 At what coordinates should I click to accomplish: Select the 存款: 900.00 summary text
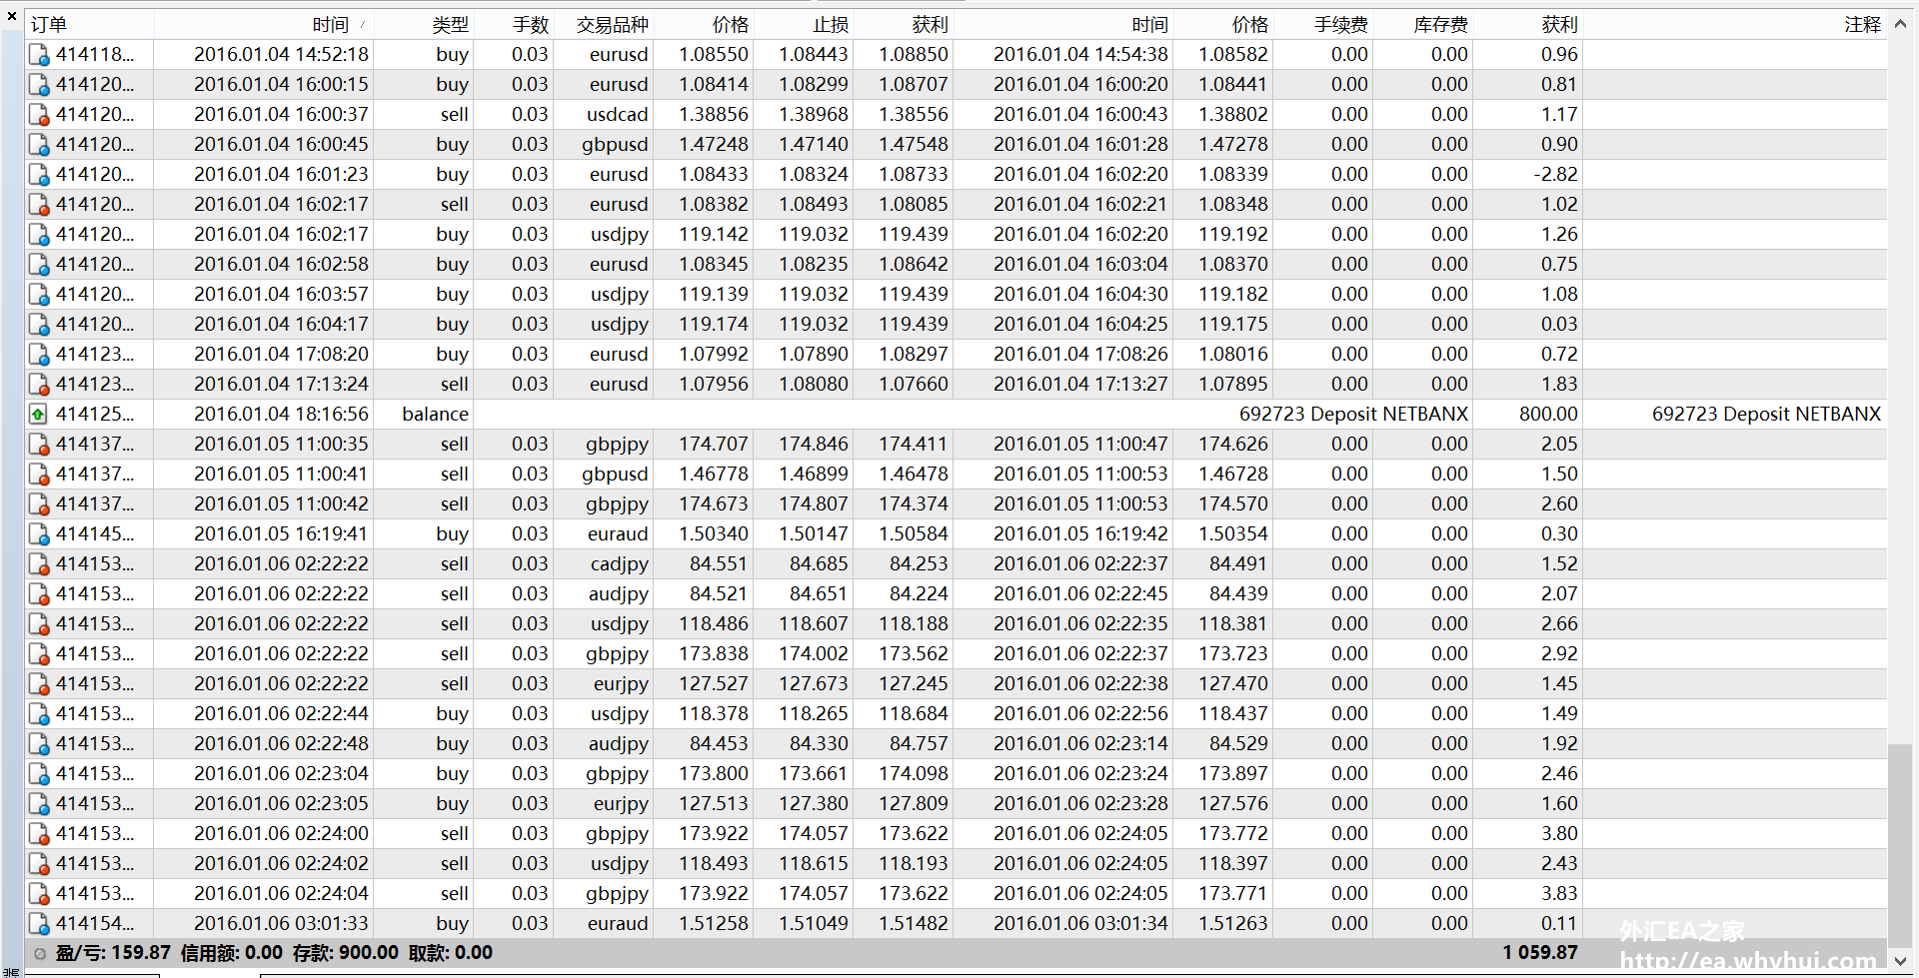pos(346,953)
